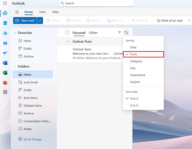Sort by From
The image size is (192, 149).
(143, 54)
